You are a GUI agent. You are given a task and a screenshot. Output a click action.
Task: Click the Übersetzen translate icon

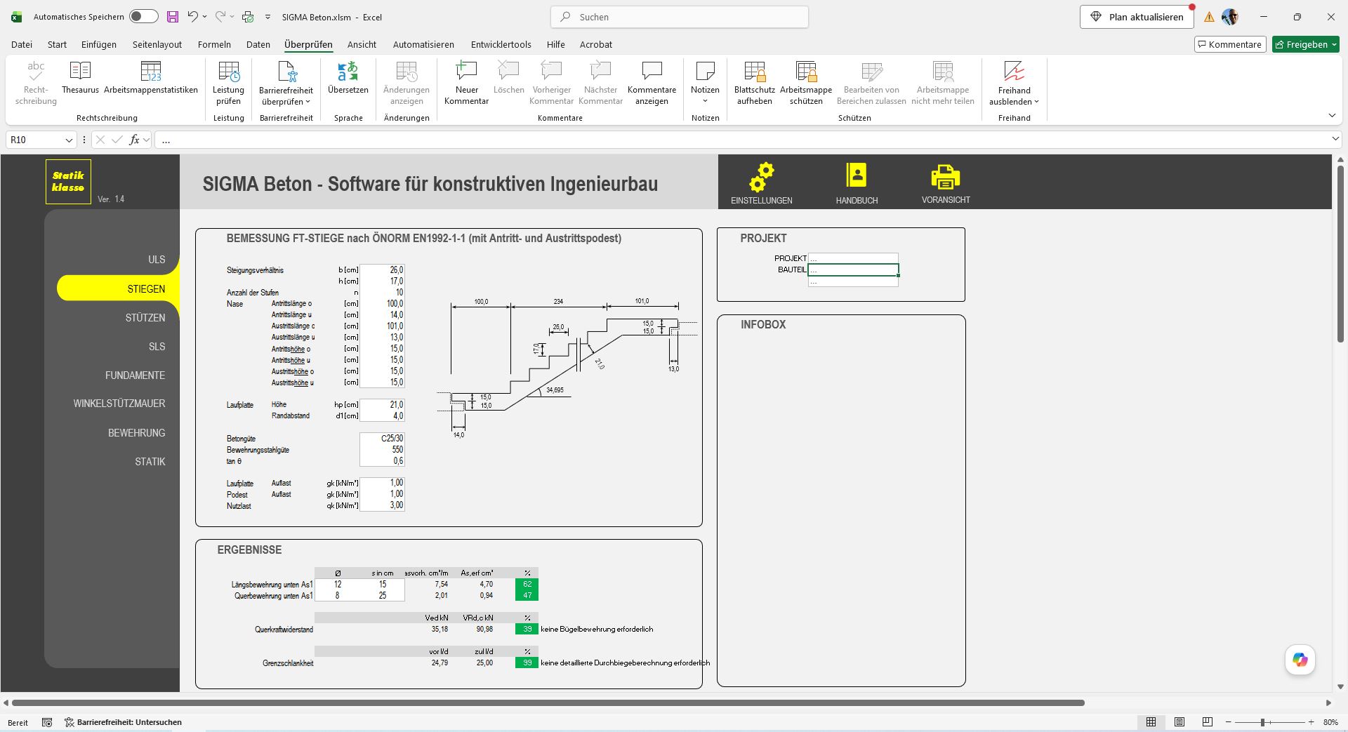(348, 78)
